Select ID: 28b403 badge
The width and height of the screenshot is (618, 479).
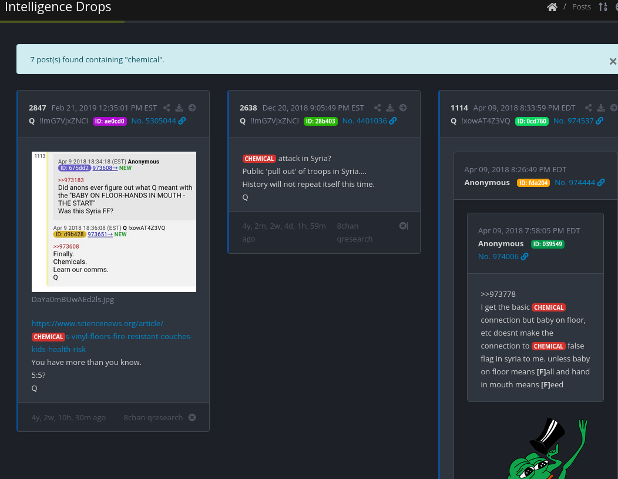click(x=320, y=121)
